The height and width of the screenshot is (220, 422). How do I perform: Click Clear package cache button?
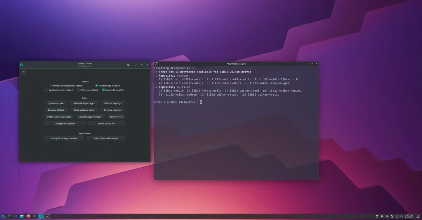point(84,110)
